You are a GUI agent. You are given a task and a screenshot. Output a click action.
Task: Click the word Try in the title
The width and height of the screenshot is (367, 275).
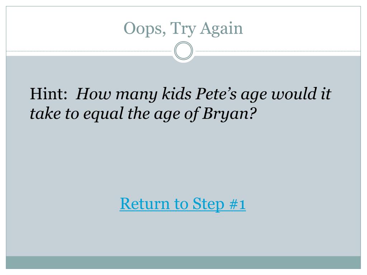(183, 29)
